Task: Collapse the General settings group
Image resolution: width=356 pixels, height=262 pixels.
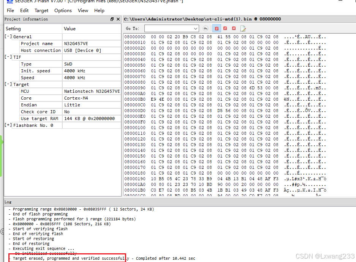Action: pos(8,36)
